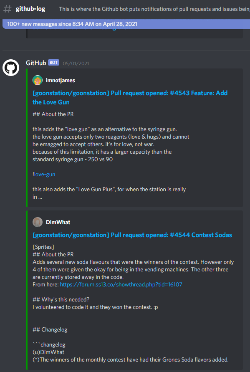This screenshot has width=250, height=372.
Task: Click the BOT badge next to GitHub
Action: click(x=53, y=63)
